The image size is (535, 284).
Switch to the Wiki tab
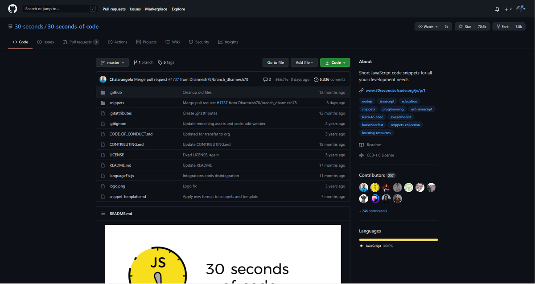click(173, 42)
